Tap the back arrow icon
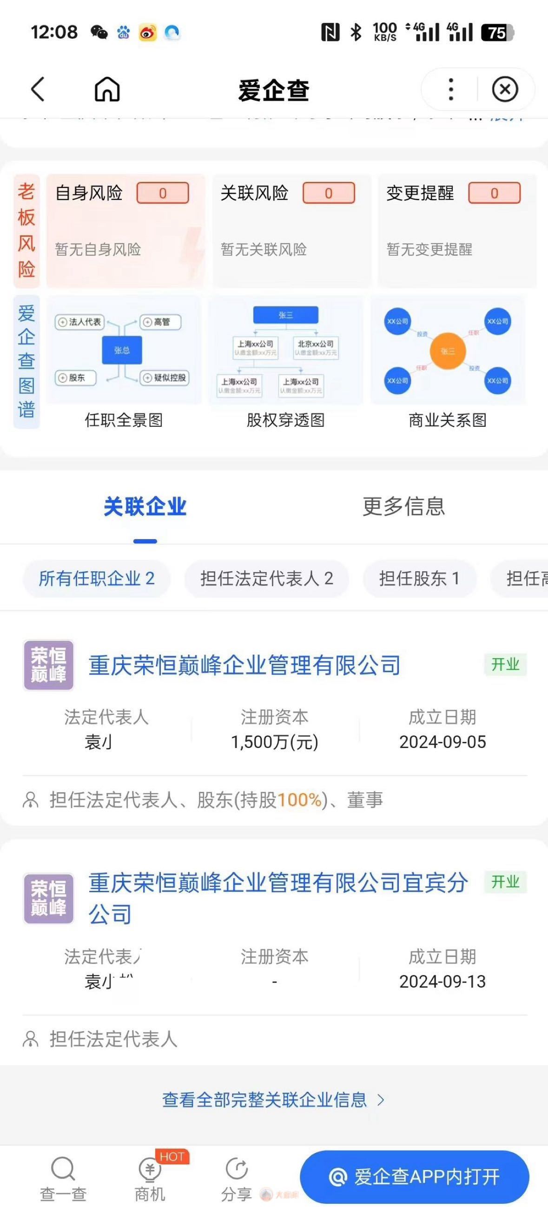The width and height of the screenshot is (548, 1207). (38, 89)
